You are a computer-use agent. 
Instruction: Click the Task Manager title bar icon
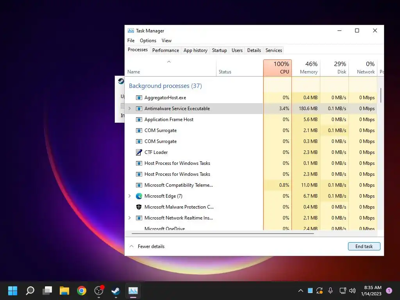tap(130, 30)
